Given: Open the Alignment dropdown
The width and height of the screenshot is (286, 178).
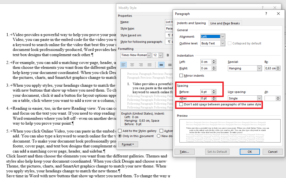Looking at the screenshot, I should click(223, 37).
